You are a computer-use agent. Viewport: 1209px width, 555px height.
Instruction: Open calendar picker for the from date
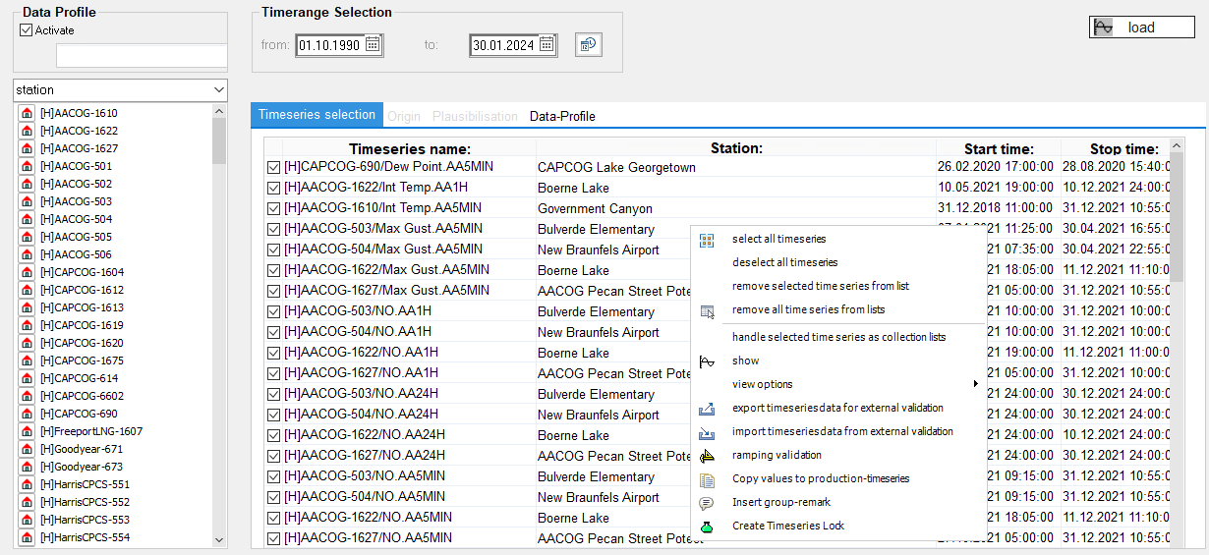[x=373, y=44]
